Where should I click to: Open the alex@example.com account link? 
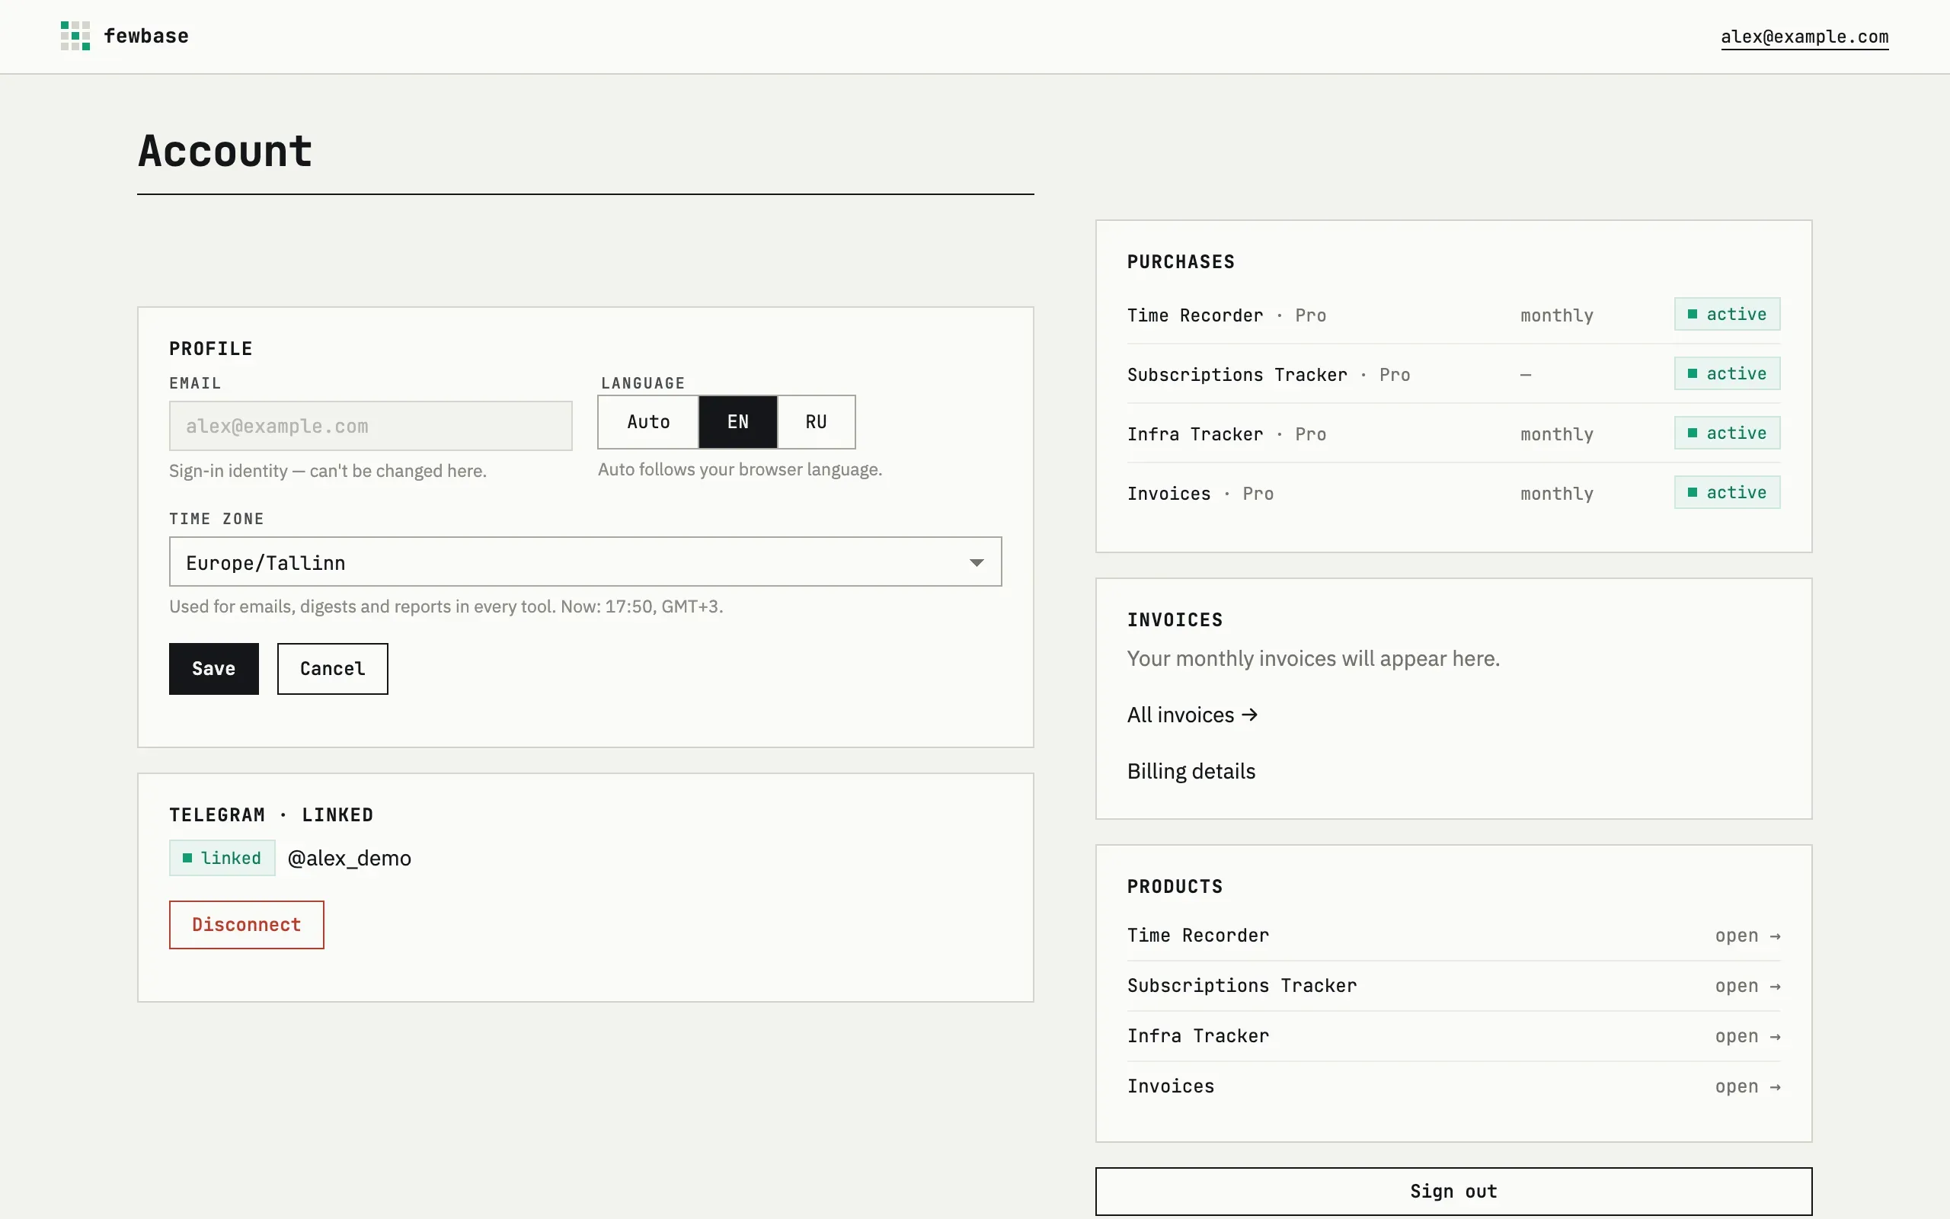click(1805, 37)
